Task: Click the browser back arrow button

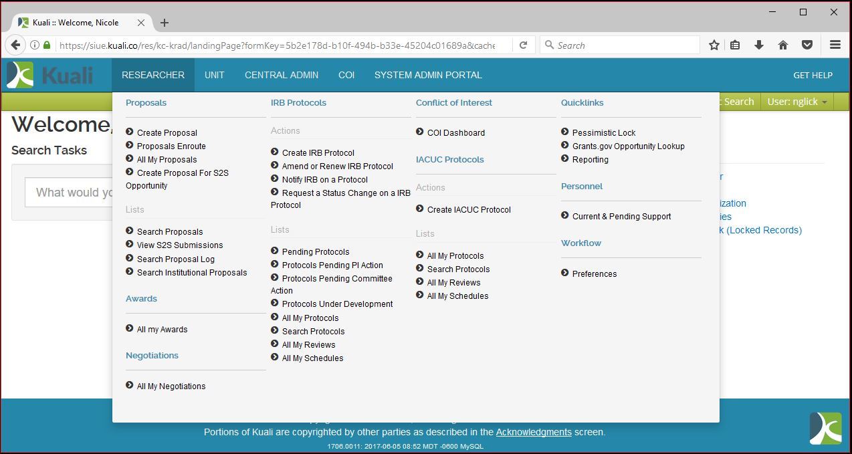Action: (x=16, y=45)
